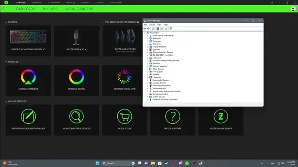Open the Help menu in Device Manager

tap(166, 25)
